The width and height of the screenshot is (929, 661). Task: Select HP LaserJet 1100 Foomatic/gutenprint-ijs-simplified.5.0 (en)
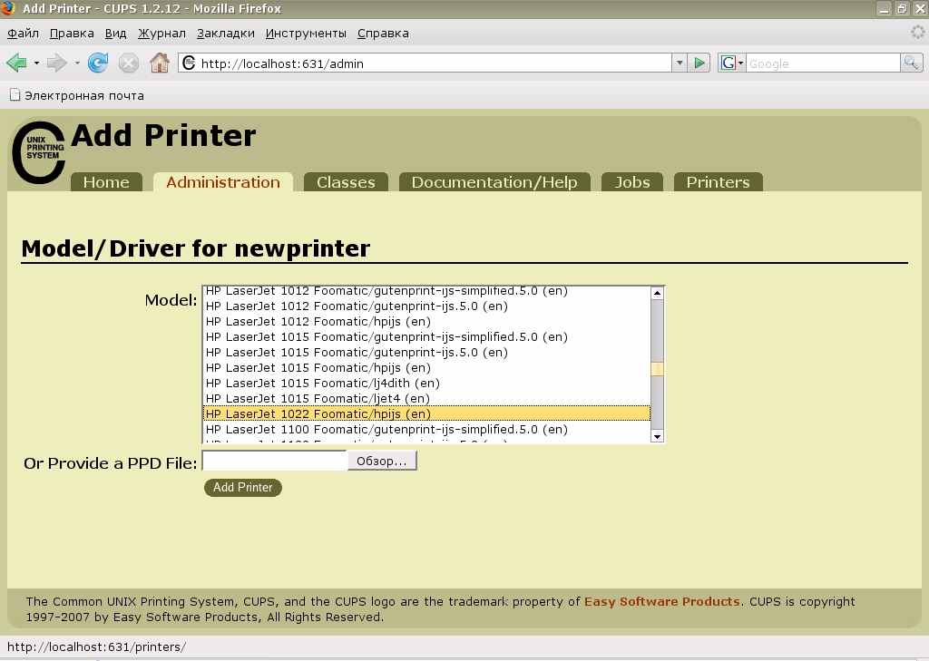426,430
